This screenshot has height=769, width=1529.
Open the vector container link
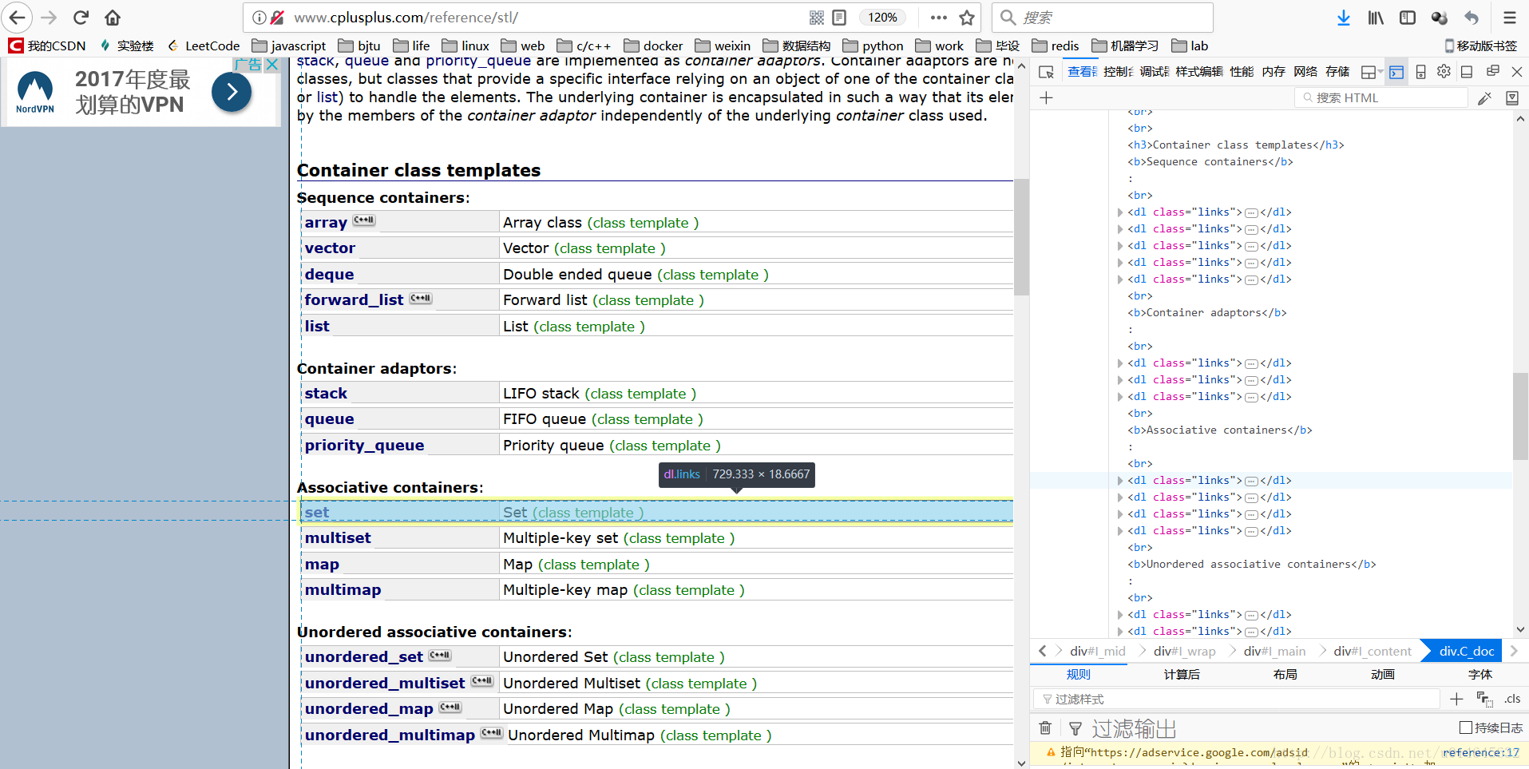[x=330, y=248]
